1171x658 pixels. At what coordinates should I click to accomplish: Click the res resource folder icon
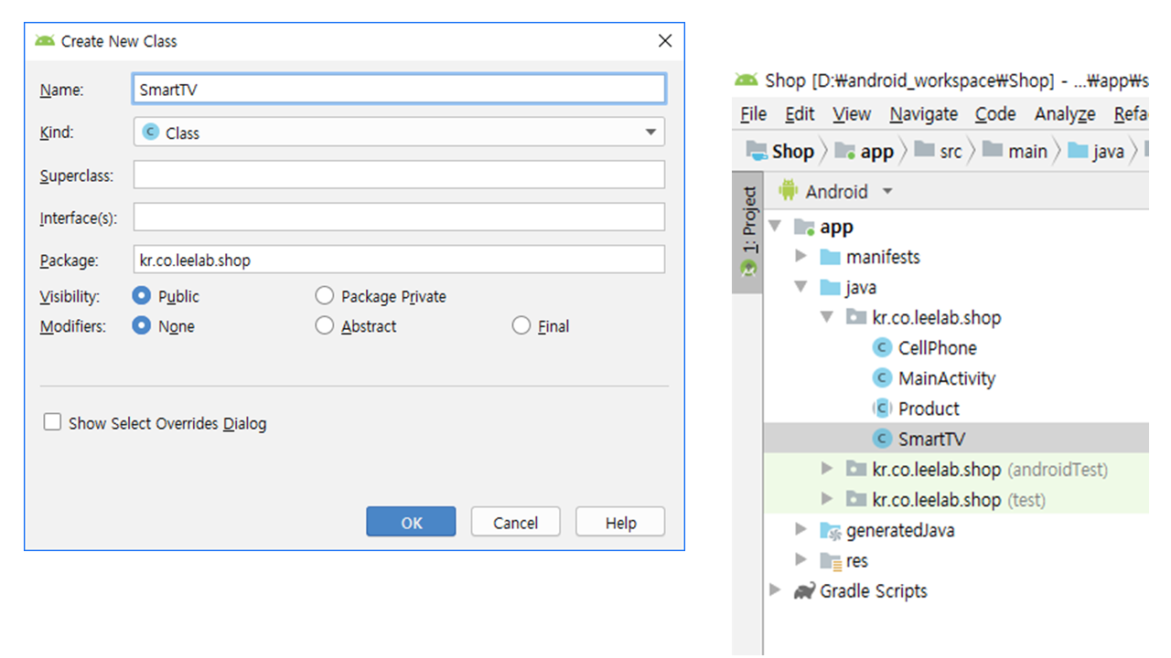click(830, 561)
